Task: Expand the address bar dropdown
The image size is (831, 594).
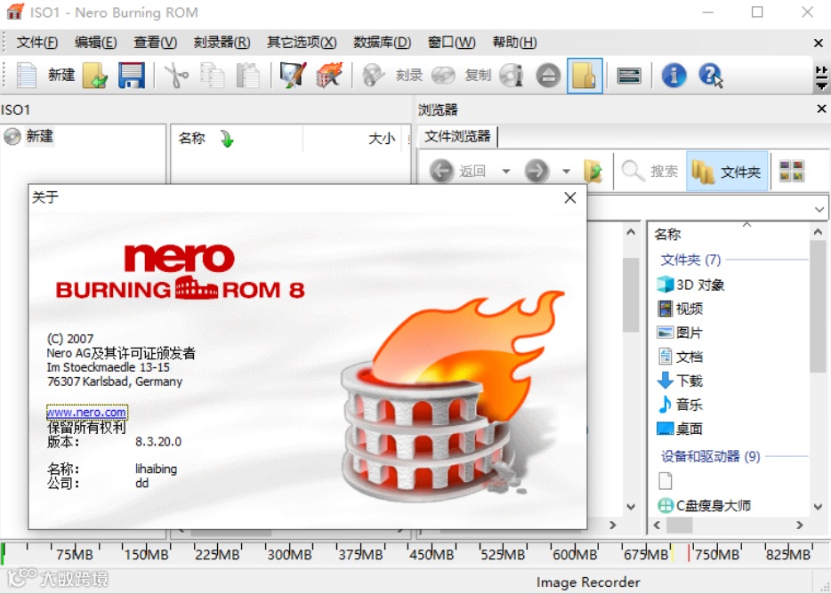Action: click(819, 209)
